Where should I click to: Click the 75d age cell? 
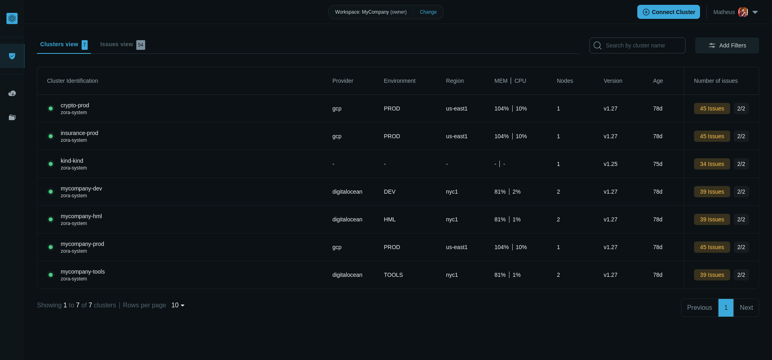(x=657, y=164)
